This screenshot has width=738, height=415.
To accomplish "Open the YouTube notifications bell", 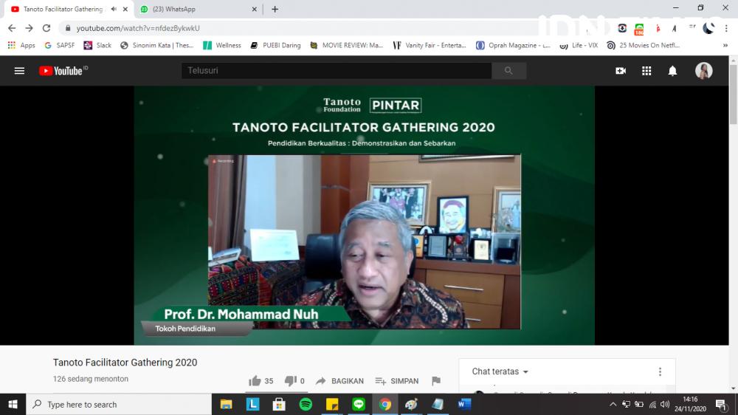I will click(x=672, y=71).
